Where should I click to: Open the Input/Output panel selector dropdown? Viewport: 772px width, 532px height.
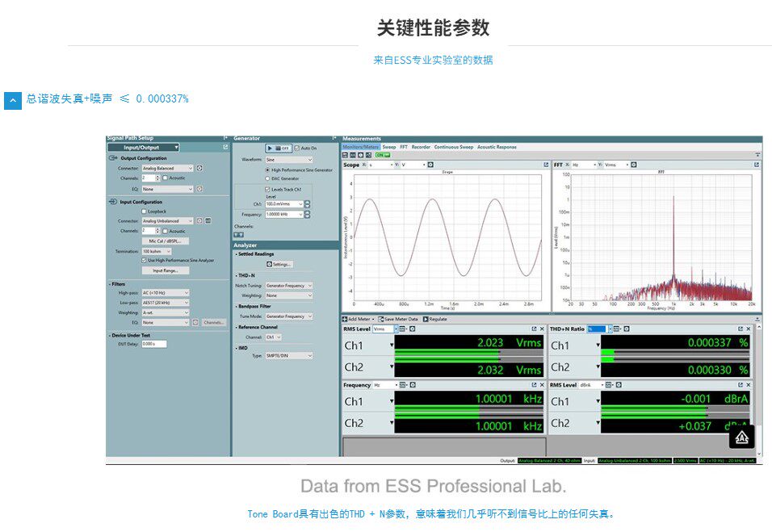(143, 148)
